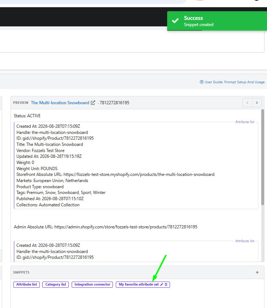Viewport: 267px width, 308px height.
Task: Click the second Attribute list label on the lower block
Action: click(245, 241)
